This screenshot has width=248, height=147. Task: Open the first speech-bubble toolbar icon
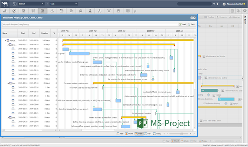[71, 11]
